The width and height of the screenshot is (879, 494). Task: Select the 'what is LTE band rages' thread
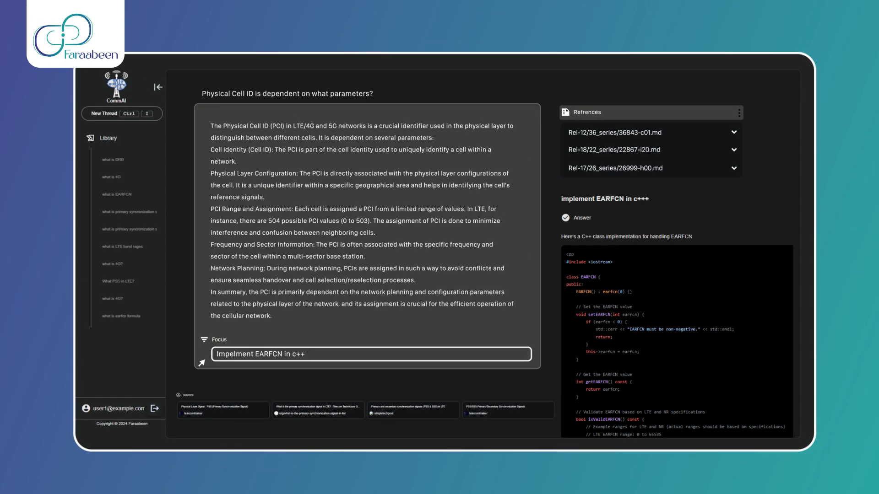click(122, 247)
